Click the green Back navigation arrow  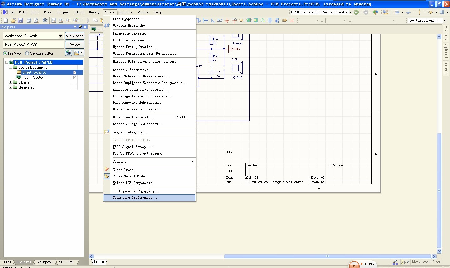(356, 12)
